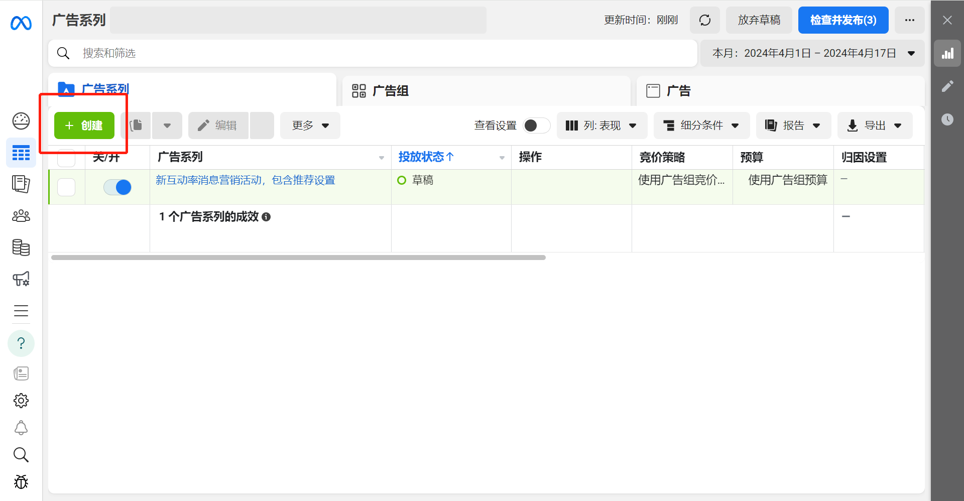Expand the 导出 export dropdown
This screenshot has height=501, width=964.
tap(875, 126)
